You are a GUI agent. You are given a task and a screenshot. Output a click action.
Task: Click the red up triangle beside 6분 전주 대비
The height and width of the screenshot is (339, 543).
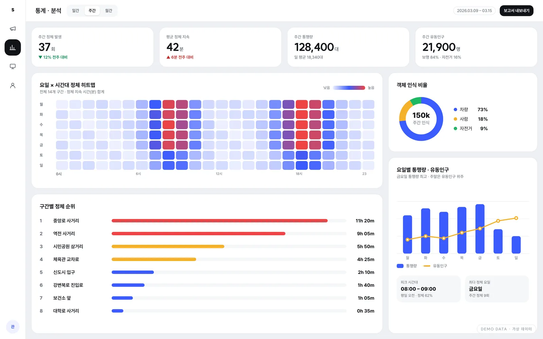pyautogui.click(x=168, y=57)
